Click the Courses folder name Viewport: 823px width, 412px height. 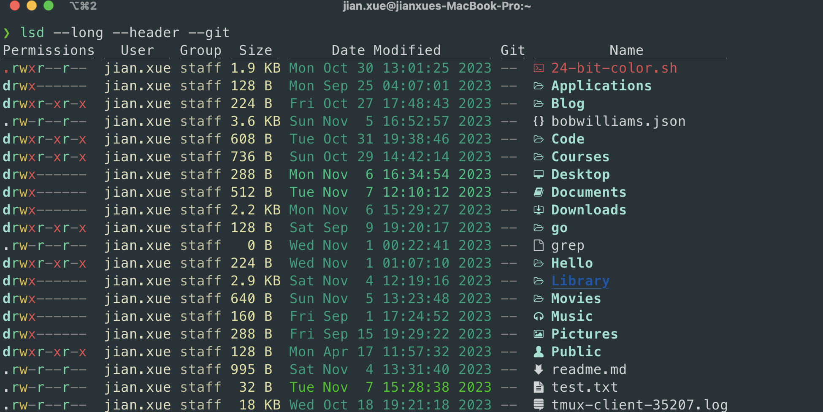(x=580, y=157)
